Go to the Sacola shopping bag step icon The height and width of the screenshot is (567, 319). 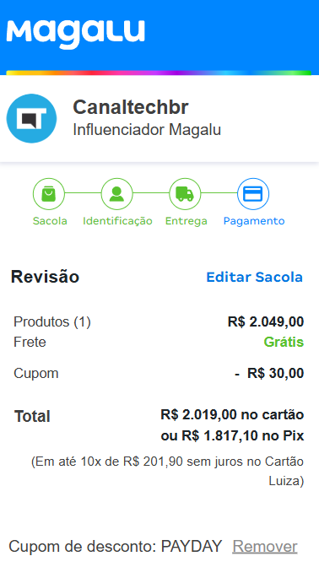click(49, 194)
